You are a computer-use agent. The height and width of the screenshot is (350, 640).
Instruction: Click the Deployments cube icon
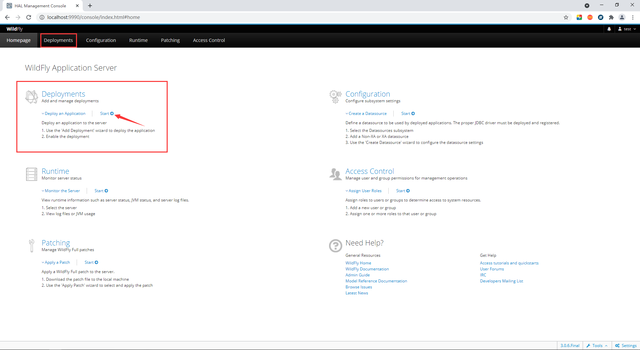(32, 97)
